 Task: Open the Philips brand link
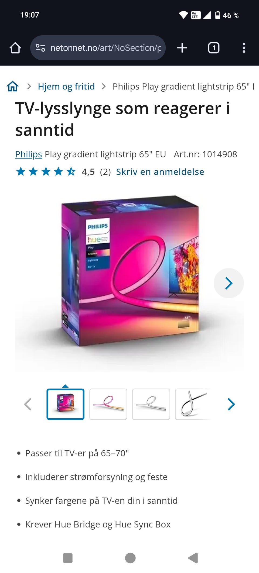point(29,154)
